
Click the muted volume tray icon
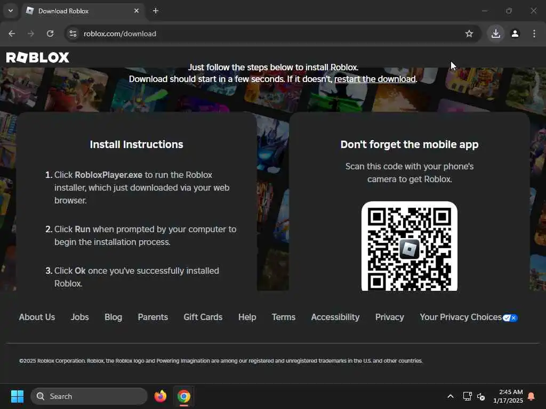coord(481,396)
